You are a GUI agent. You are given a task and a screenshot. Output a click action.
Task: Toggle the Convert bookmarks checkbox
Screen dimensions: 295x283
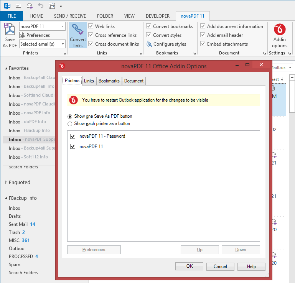pos(149,26)
